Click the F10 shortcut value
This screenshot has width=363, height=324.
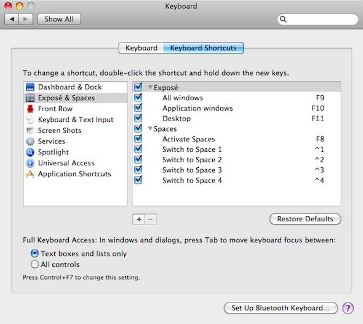[318, 108]
